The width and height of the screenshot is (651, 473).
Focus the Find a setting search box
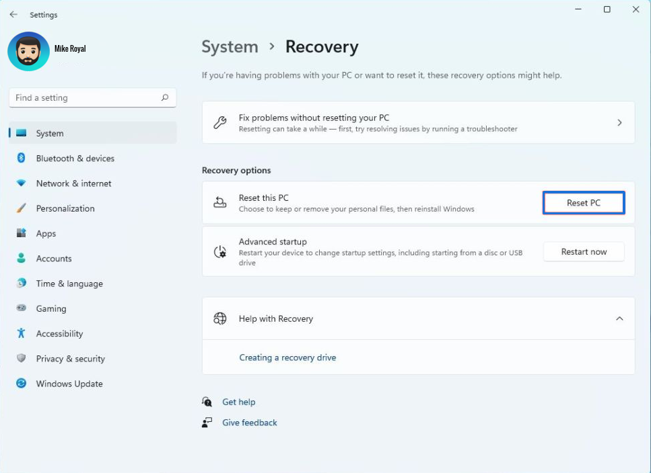point(93,97)
